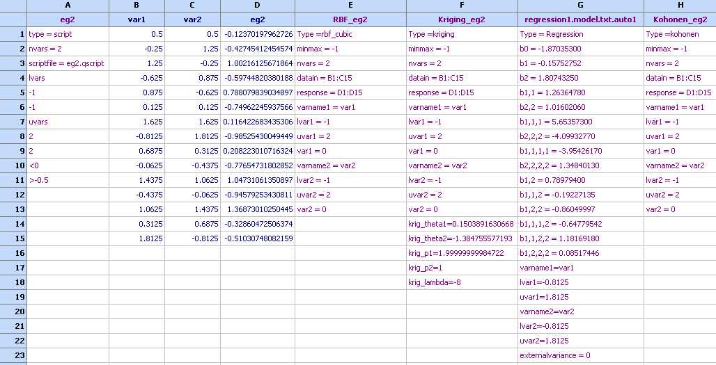Viewport: 716px width, 365px height.
Task: Click the RBF_eg2 column name header
Action: pyautogui.click(x=350, y=19)
